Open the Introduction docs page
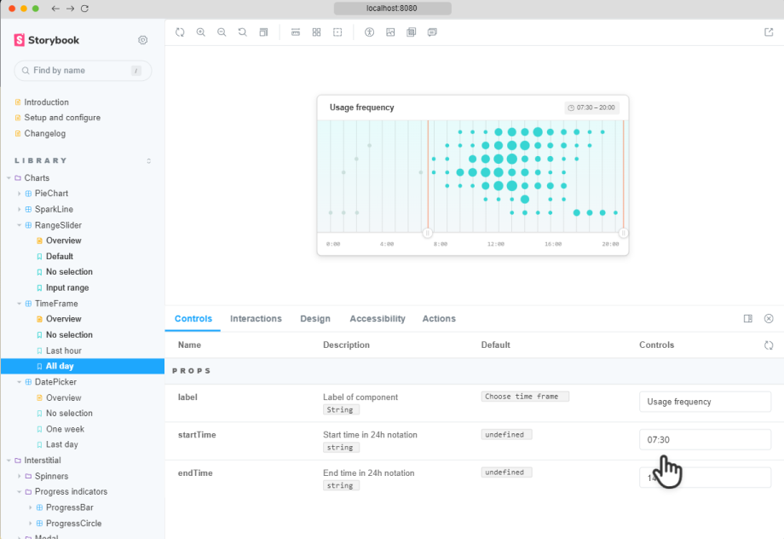Viewport: 784px width, 539px height. pyautogui.click(x=47, y=102)
